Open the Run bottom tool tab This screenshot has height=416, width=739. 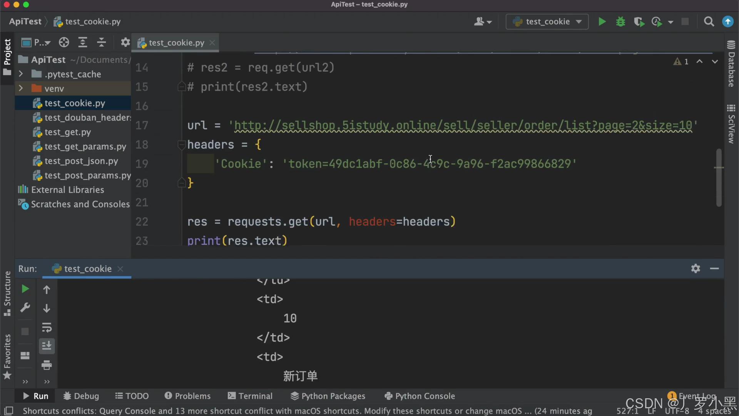point(35,396)
